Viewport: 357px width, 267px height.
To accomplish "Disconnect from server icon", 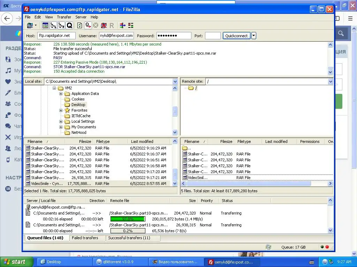I will tap(104, 25).
